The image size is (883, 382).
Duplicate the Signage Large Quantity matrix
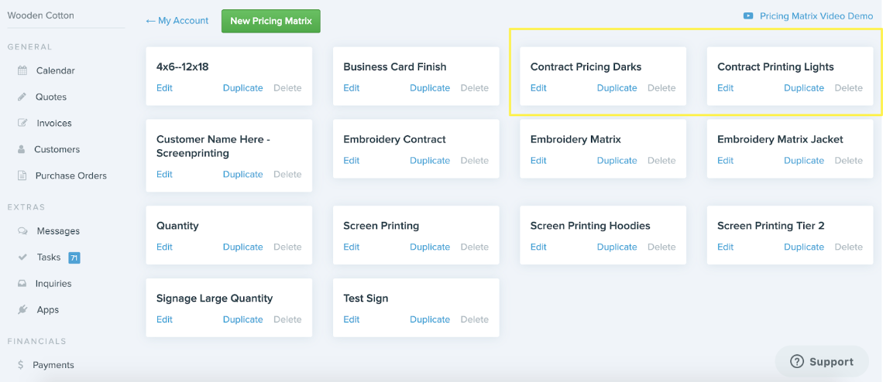pos(242,319)
